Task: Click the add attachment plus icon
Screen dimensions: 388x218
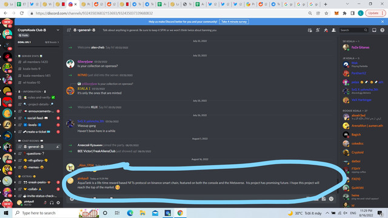Action: point(72,199)
